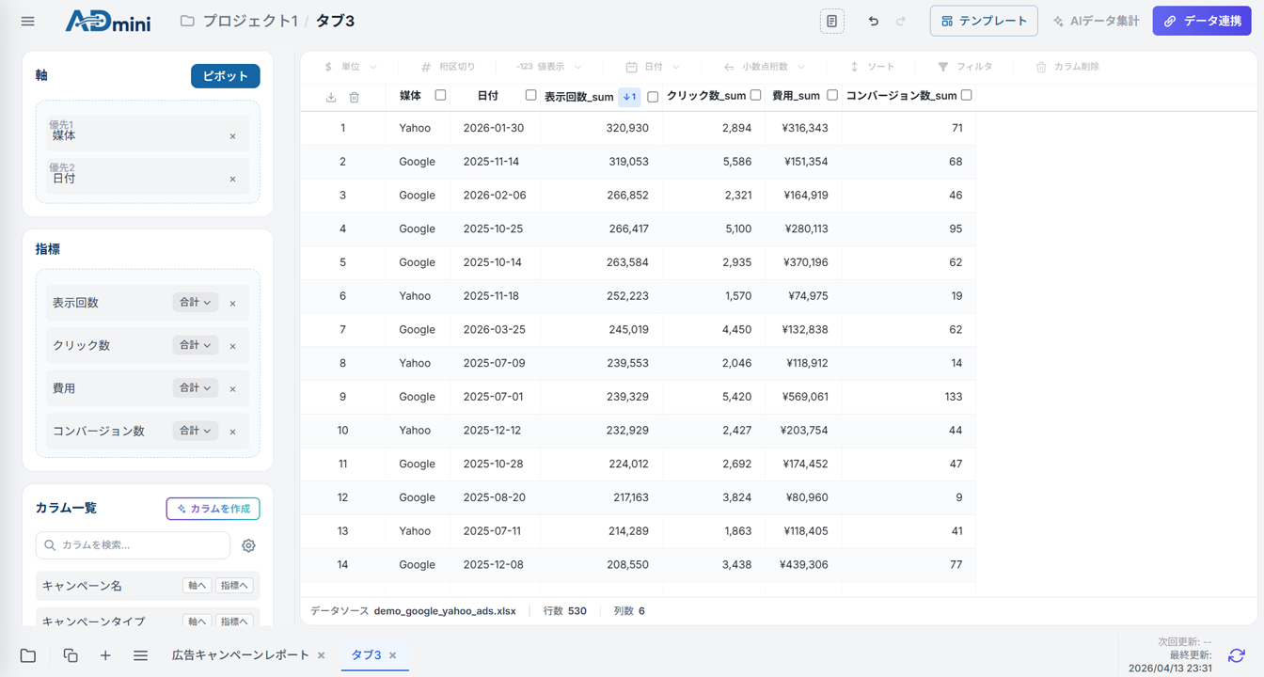Add キャンペーン名 as a metric with 指標へ

coord(234,586)
